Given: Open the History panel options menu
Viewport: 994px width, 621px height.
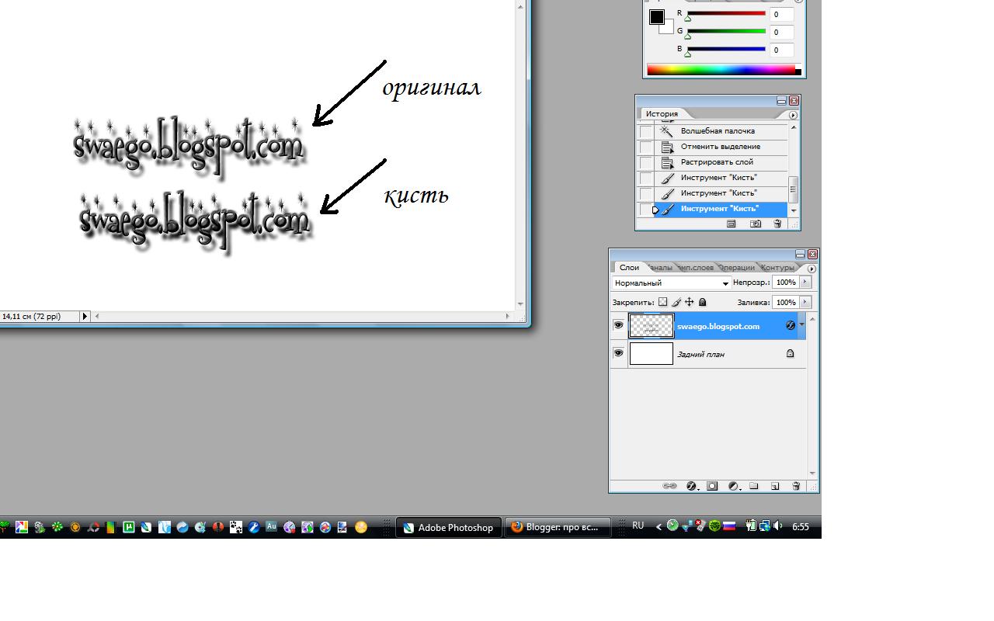Looking at the screenshot, I should (793, 115).
